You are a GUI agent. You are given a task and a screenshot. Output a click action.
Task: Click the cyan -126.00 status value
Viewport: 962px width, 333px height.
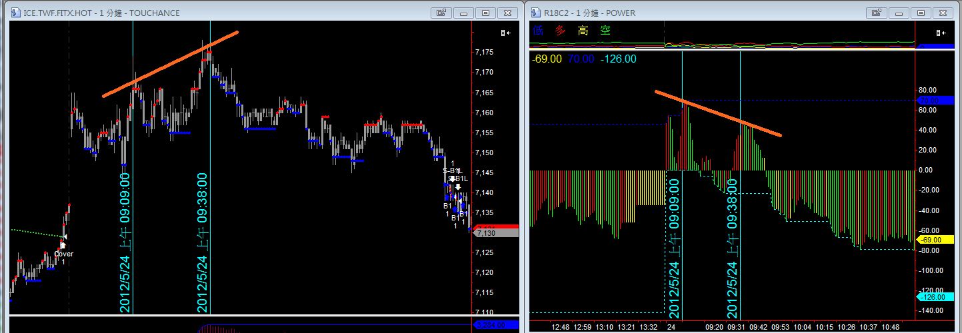pos(618,59)
